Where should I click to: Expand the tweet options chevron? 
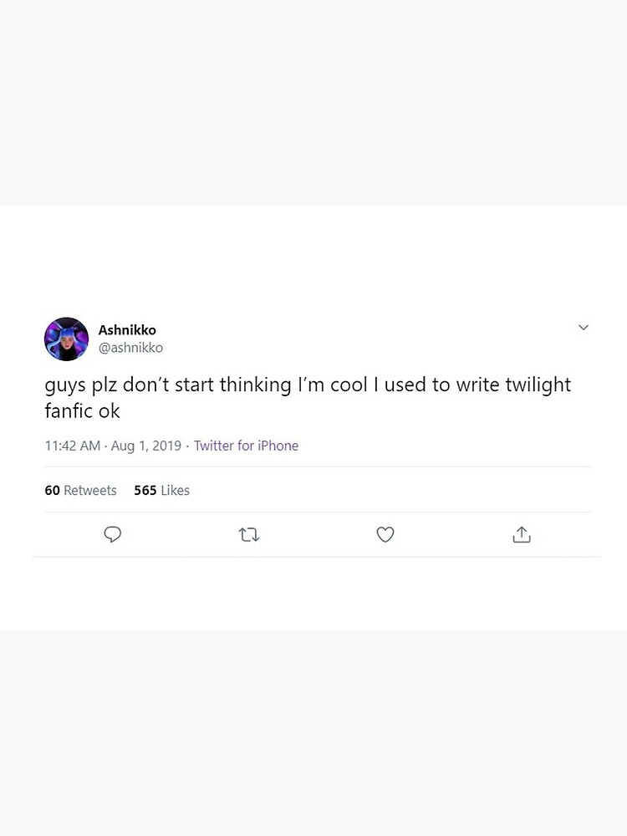(584, 328)
